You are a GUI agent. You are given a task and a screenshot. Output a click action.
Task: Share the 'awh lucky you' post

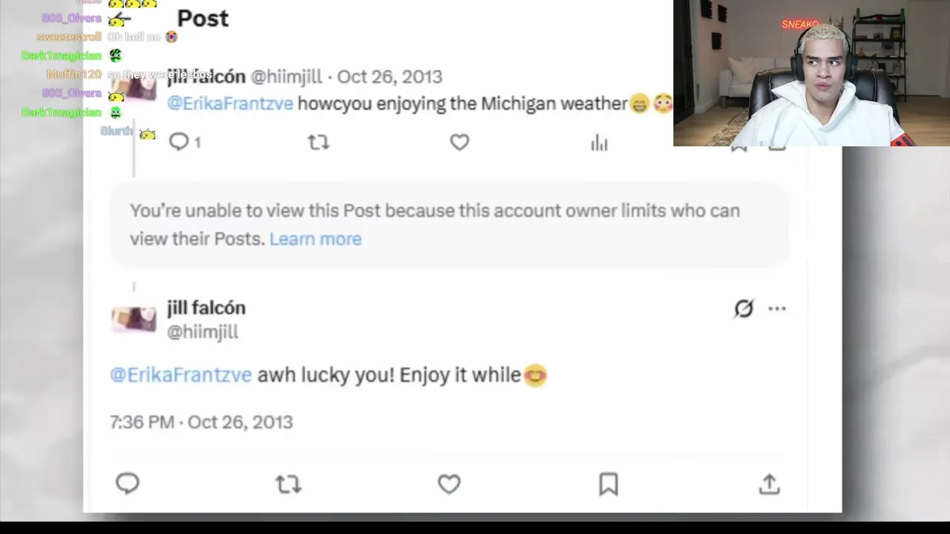coord(770,484)
